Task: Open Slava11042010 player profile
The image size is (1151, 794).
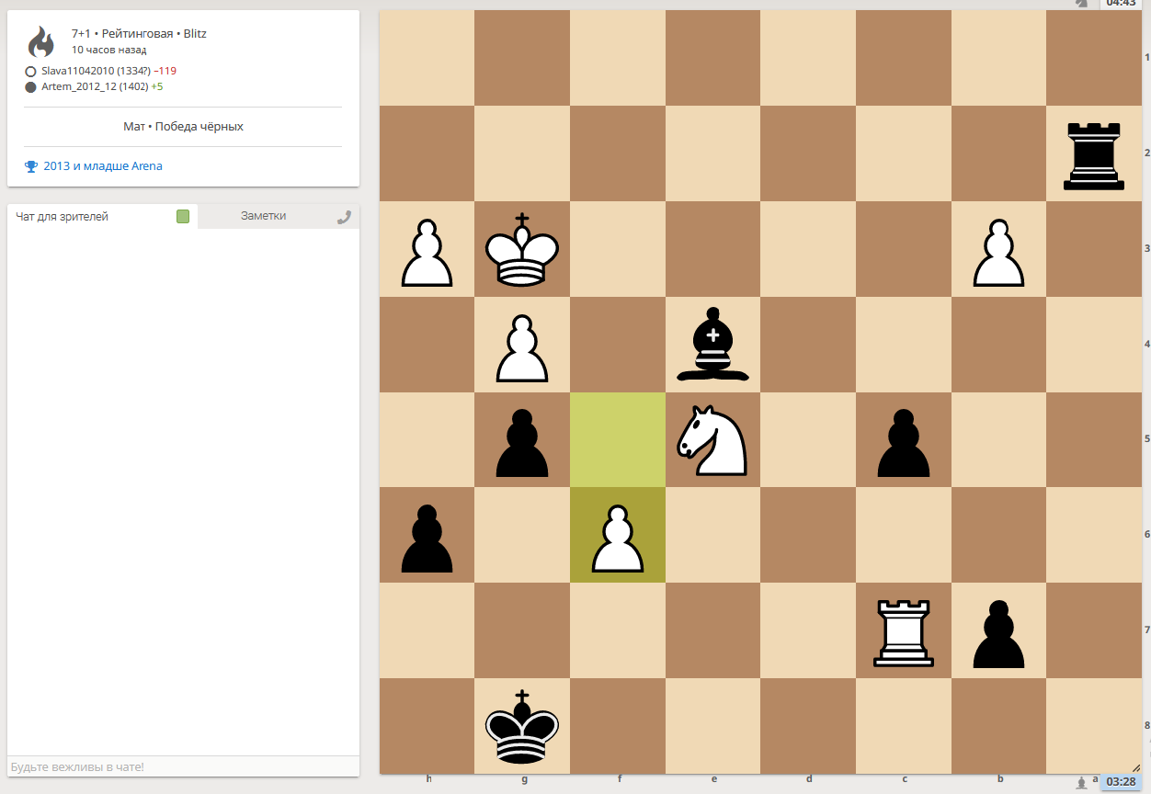Action: pos(78,71)
